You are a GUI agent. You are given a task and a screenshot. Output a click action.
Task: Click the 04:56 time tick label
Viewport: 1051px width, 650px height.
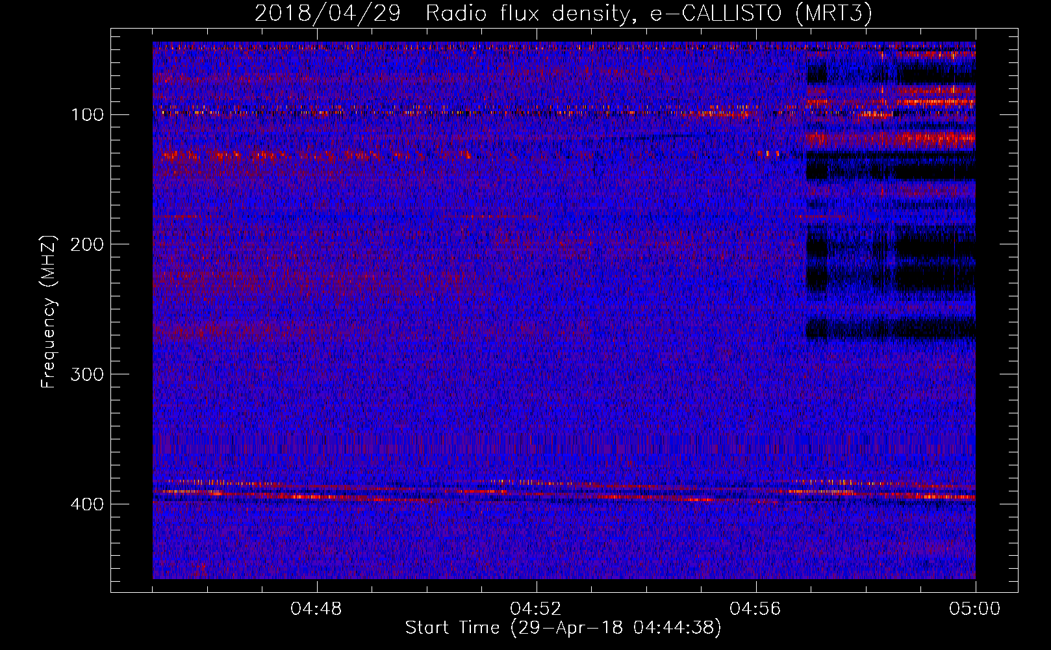(755, 609)
